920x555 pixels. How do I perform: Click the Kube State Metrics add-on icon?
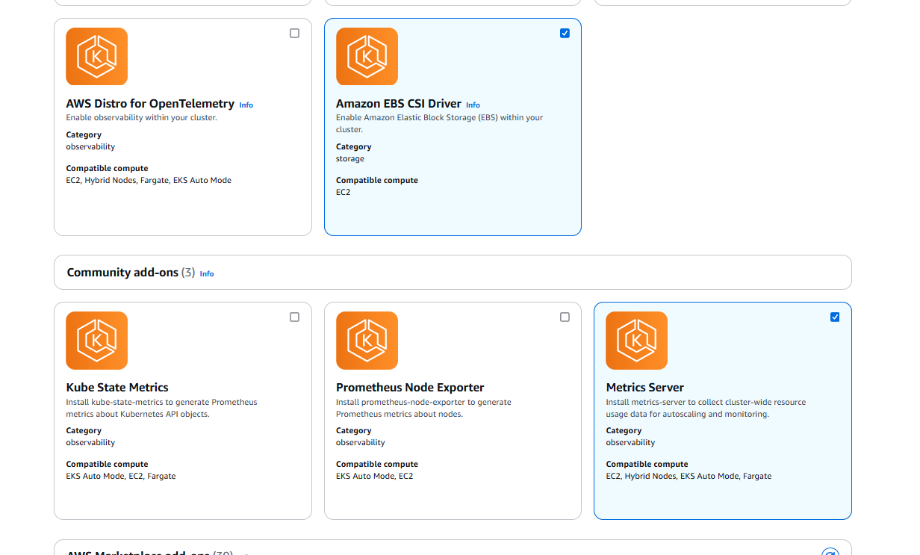coord(97,341)
